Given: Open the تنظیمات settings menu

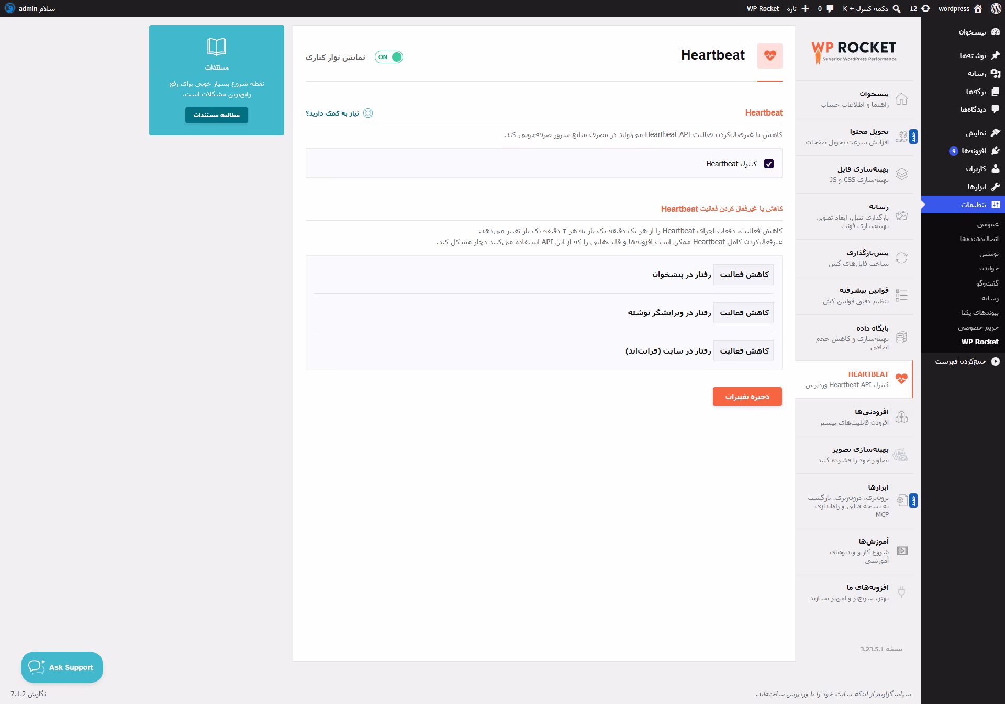Looking at the screenshot, I should pyautogui.click(x=963, y=205).
